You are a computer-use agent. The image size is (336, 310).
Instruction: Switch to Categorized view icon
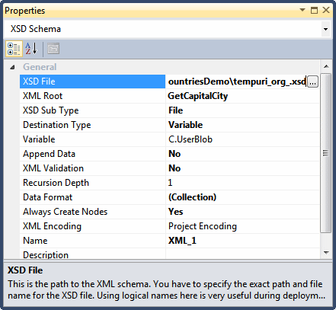(14, 49)
